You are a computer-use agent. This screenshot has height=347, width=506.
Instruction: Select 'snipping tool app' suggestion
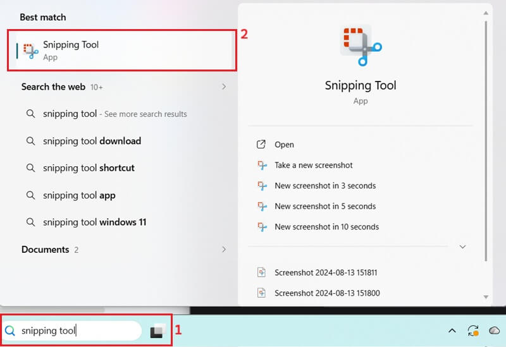point(79,195)
